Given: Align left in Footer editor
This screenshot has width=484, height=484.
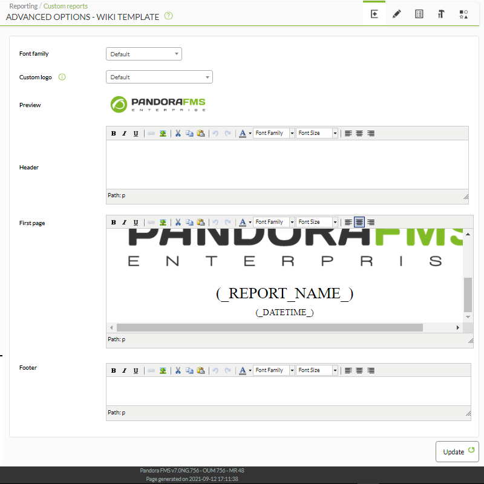Looking at the screenshot, I should coord(348,370).
